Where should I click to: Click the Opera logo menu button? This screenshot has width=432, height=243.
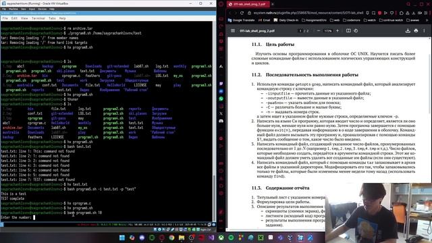coord(221,4)
